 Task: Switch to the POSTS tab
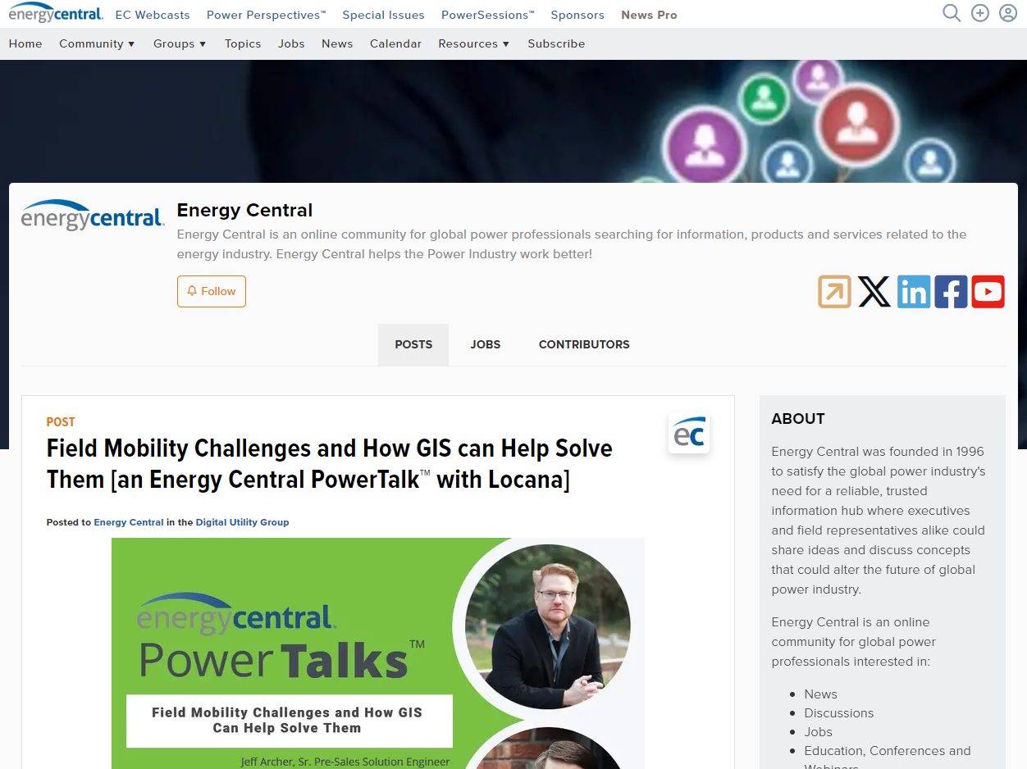pos(413,344)
